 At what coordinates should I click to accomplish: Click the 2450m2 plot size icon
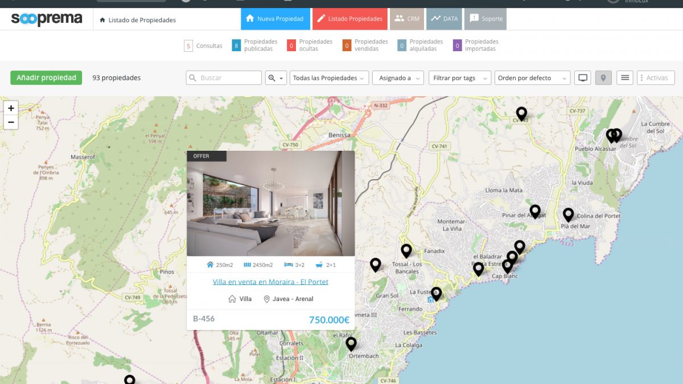(248, 265)
